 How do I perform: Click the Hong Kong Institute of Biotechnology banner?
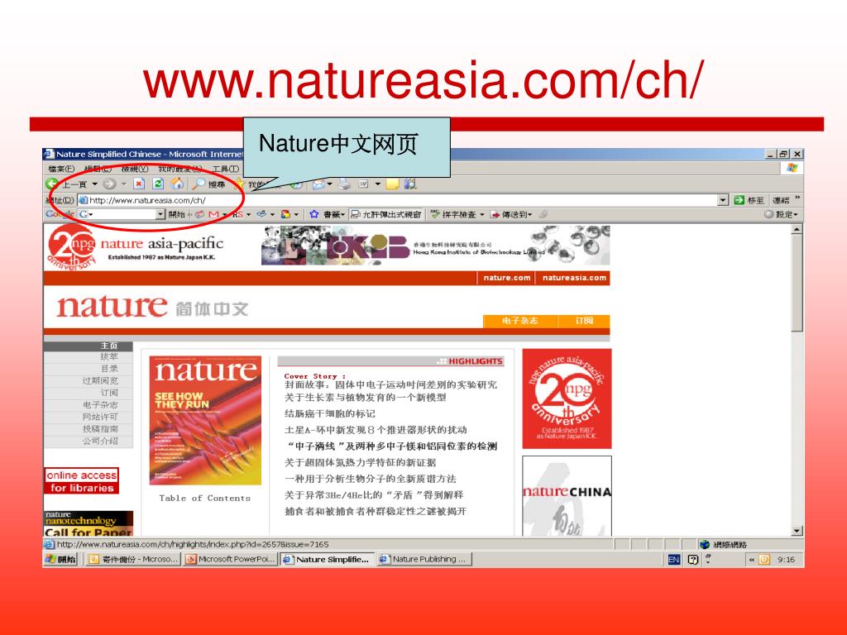[435, 246]
